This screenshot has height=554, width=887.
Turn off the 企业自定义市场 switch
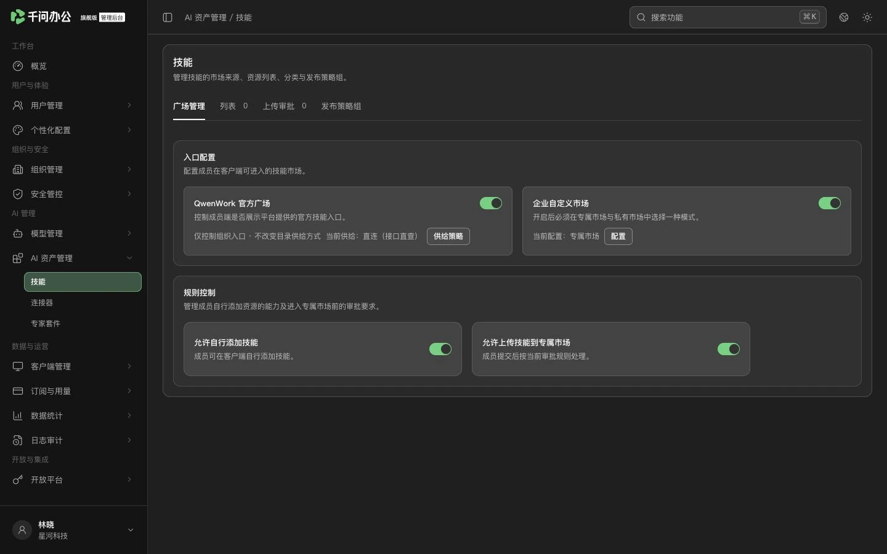(830, 203)
